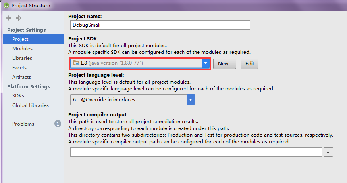This screenshot has height=183, width=347.
Task: Select Project in the settings sidebar
Action: 20,39
